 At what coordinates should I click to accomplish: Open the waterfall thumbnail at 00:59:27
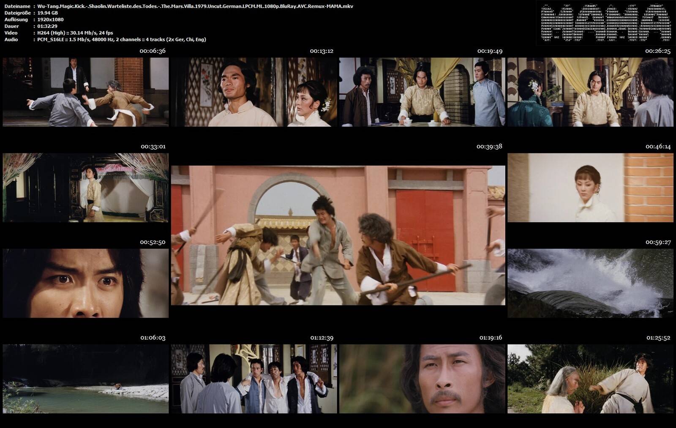(590, 283)
